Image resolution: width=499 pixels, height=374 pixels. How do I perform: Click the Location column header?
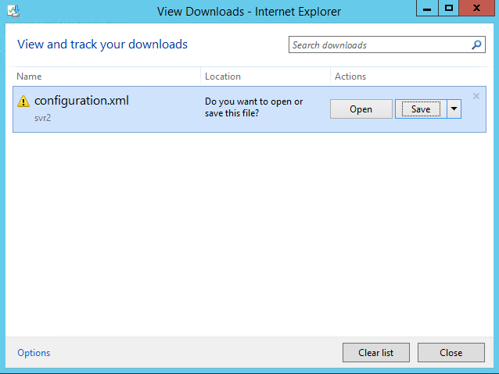[223, 77]
